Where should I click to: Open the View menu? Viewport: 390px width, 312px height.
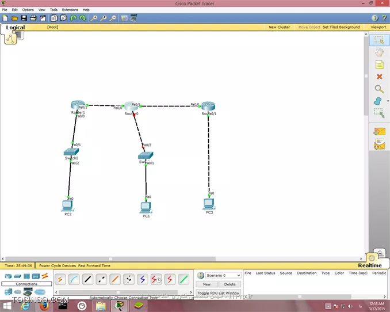click(42, 10)
